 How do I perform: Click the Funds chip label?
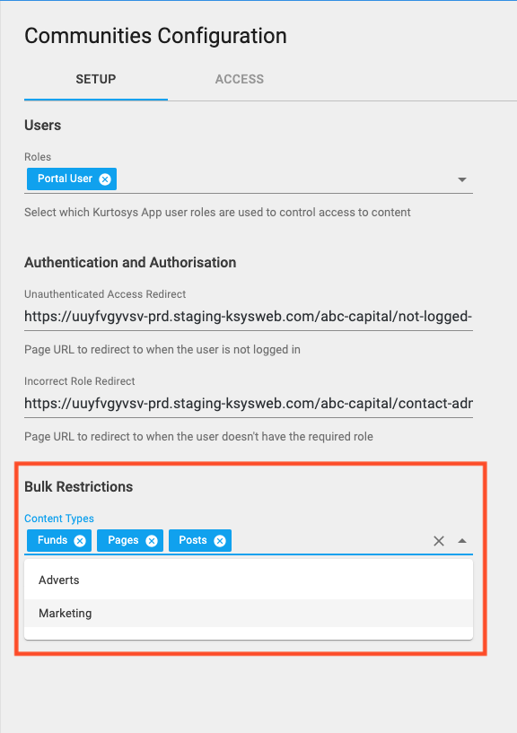pyautogui.click(x=52, y=540)
